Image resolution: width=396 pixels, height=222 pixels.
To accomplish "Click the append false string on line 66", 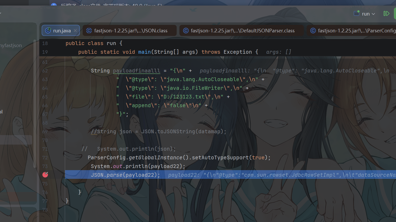I will click(x=159, y=105).
